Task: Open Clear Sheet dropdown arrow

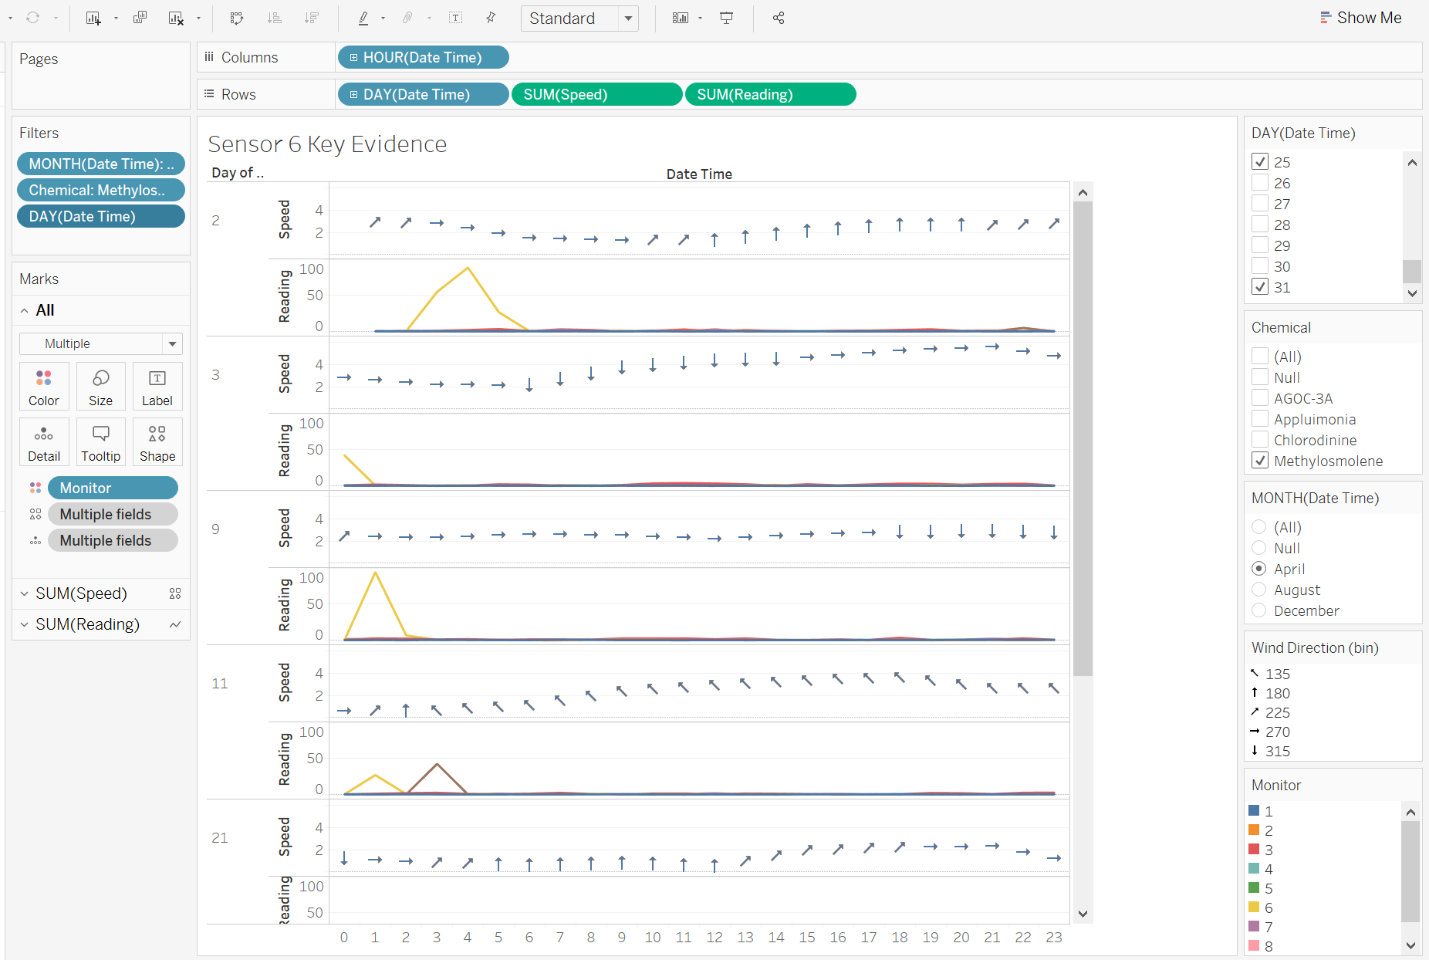Action: pos(198,18)
